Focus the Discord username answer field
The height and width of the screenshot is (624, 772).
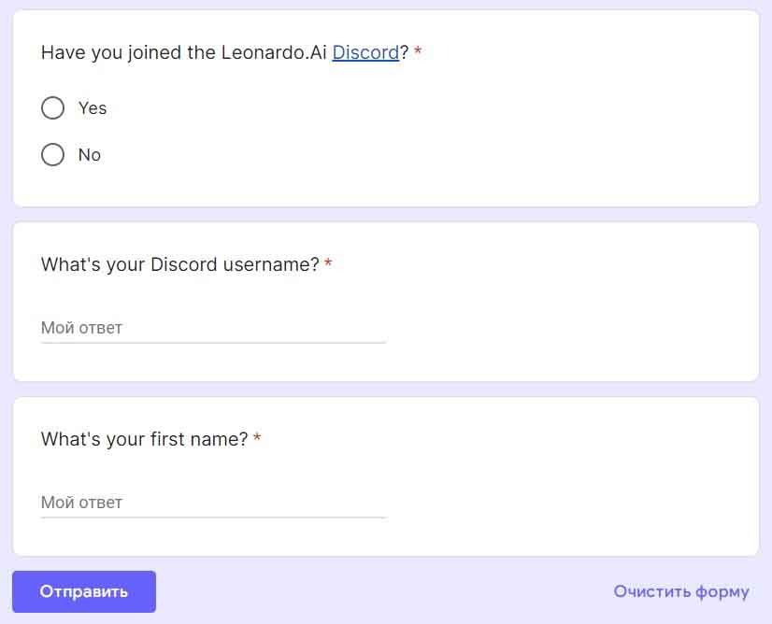[213, 328]
